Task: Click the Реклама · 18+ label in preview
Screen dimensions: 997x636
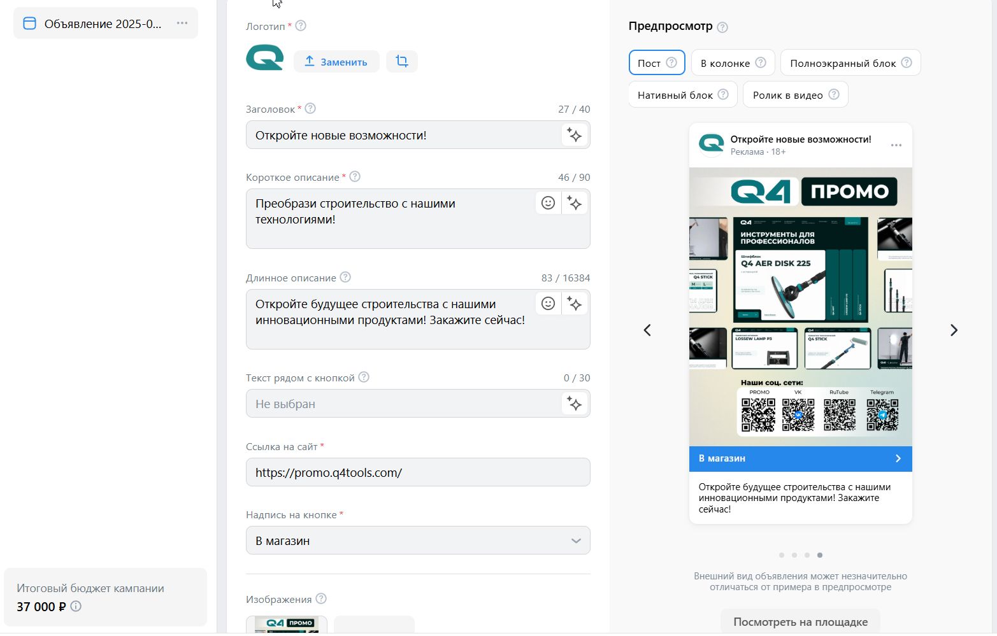Action: point(758,152)
